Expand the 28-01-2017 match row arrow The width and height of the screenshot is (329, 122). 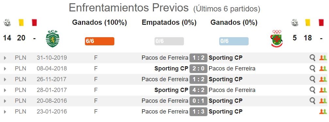(5, 90)
